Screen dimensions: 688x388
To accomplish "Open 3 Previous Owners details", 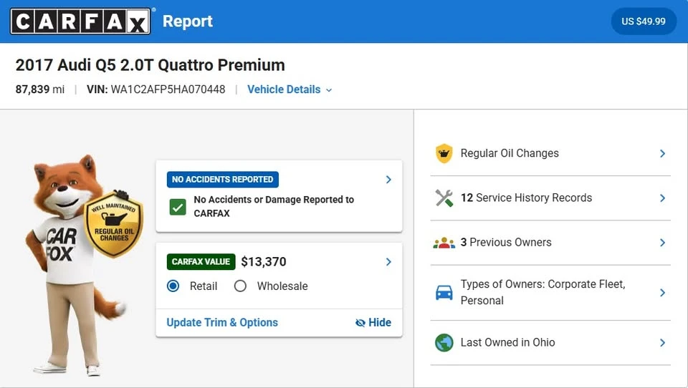I will tap(550, 243).
